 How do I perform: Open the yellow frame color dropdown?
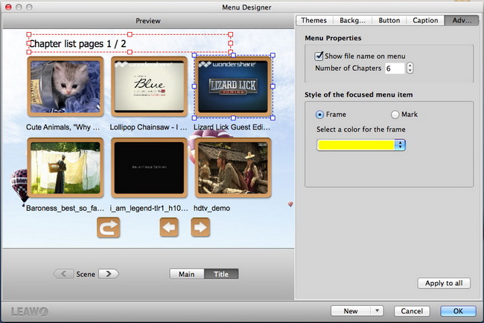[x=400, y=145]
